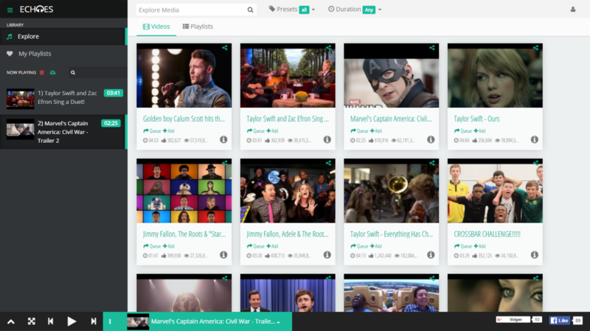Screen dimensions: 590x331
Task: Select now playing item Taylor Swift and Zac Efron
Action: (x=63, y=98)
